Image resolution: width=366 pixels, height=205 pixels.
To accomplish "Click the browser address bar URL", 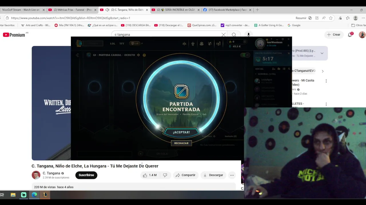I will point(71,18).
